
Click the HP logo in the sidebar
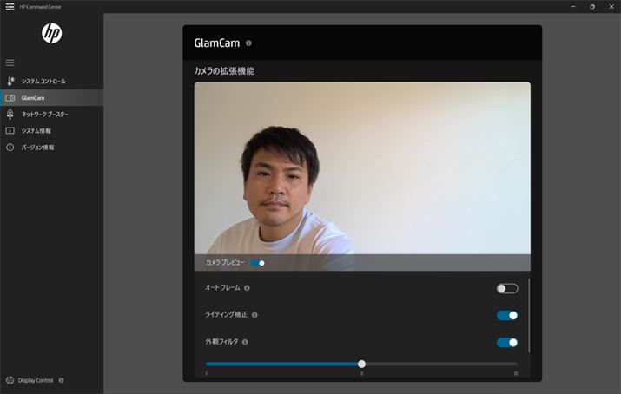(x=52, y=33)
